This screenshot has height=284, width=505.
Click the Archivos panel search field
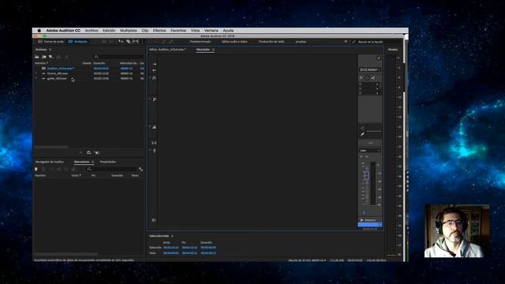(118, 57)
